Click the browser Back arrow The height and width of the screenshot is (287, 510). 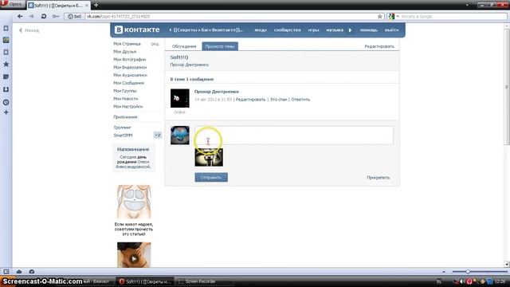[x=20, y=16]
